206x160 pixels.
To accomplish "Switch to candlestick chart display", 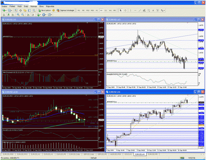I will coord(9,15).
